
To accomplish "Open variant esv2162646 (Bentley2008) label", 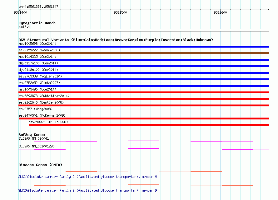I will pos(41,102).
